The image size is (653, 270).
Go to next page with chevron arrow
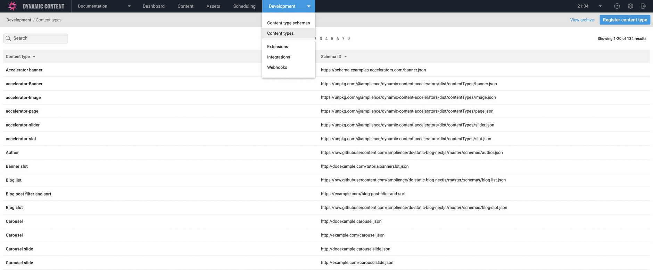click(x=349, y=38)
